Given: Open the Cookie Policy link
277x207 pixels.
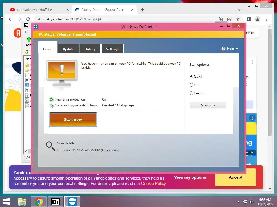Looking at the screenshot, I should 153,183.
